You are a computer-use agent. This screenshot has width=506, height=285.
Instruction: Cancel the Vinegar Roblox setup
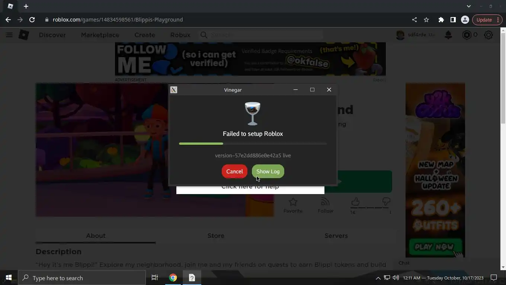[234, 171]
